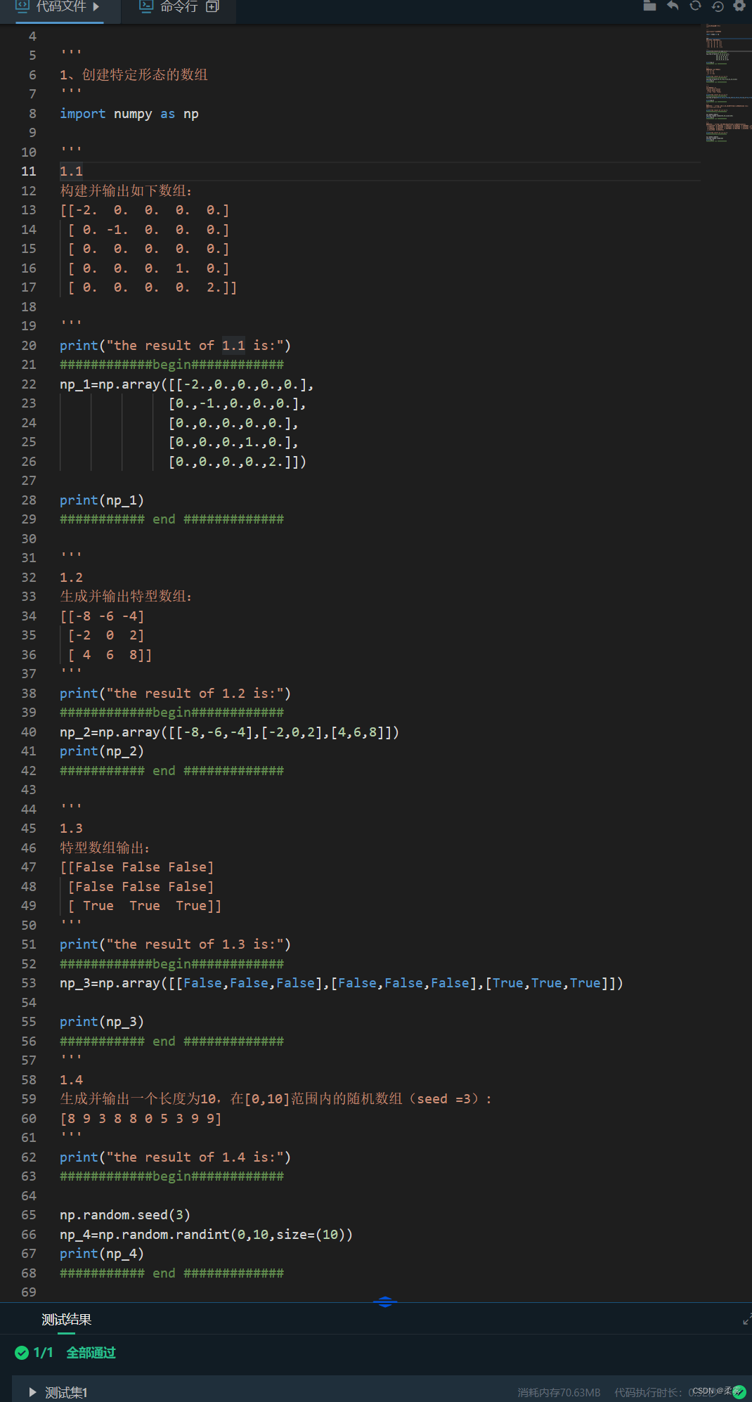
Task: Click the file/folder icon in the toolbar
Action: (649, 6)
